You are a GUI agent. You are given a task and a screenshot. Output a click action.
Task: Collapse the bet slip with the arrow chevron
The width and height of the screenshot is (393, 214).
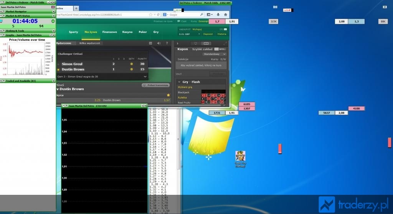[x=177, y=43]
